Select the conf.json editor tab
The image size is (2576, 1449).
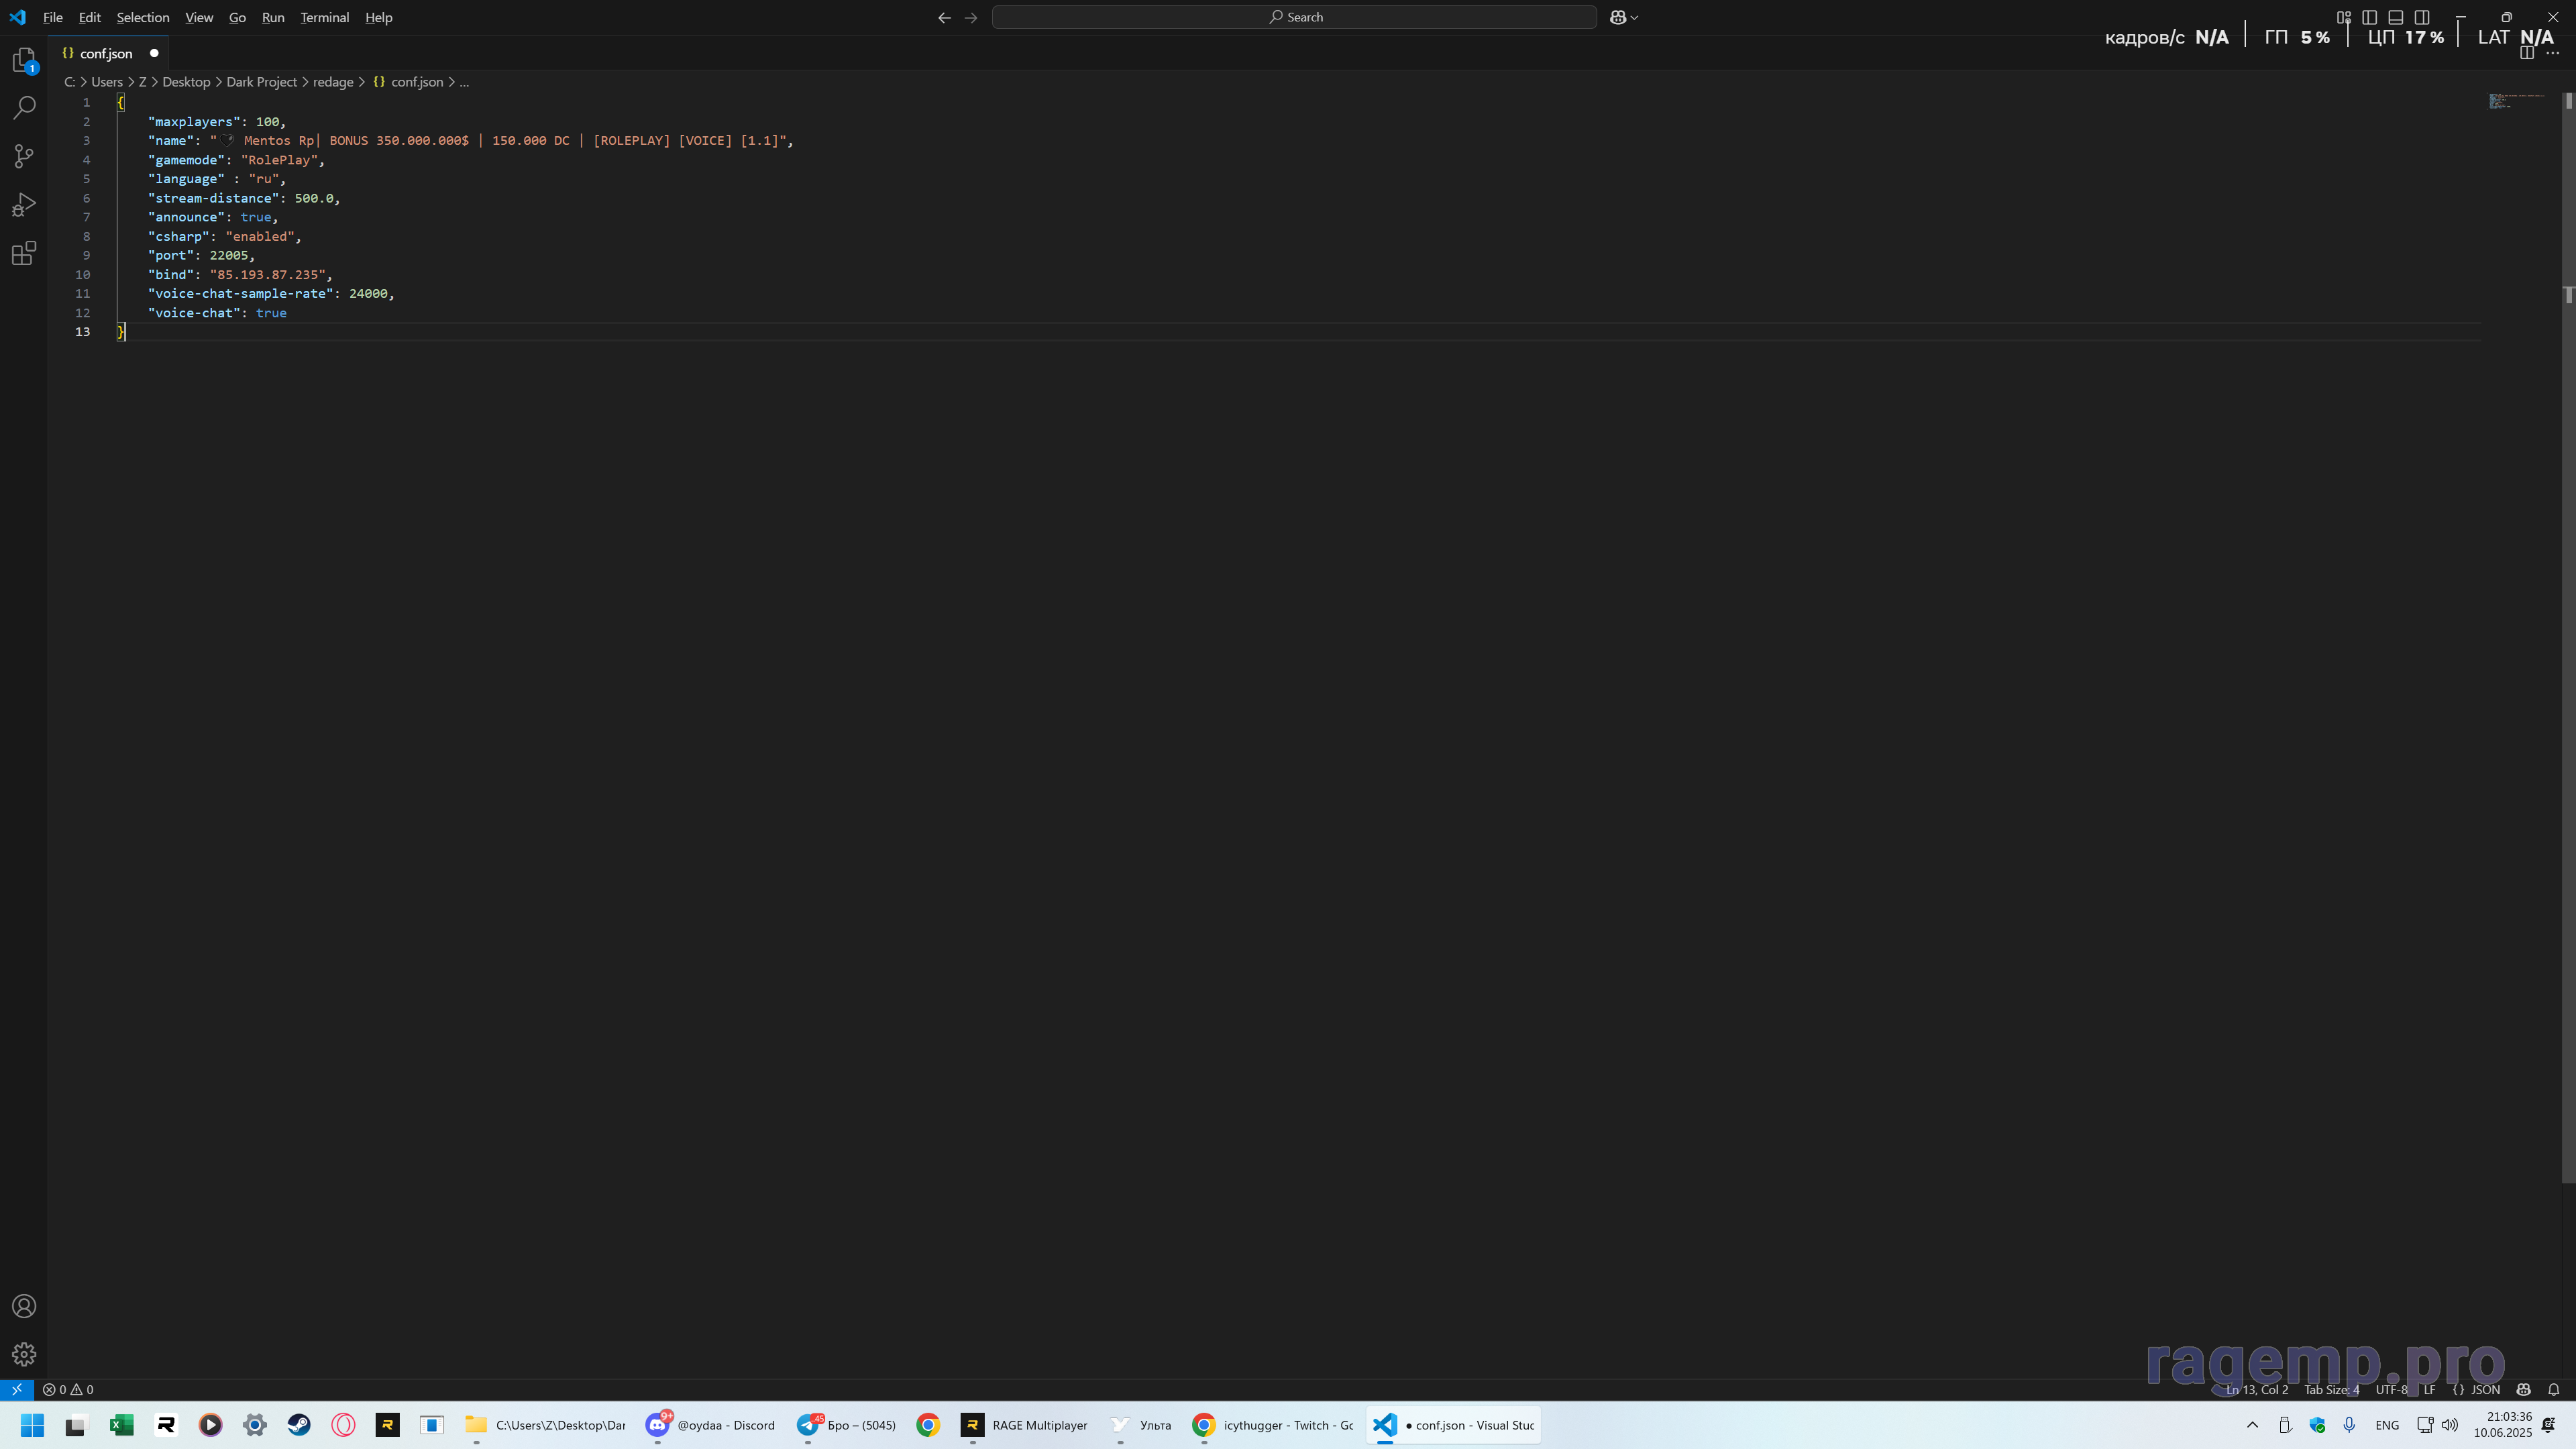[106, 53]
